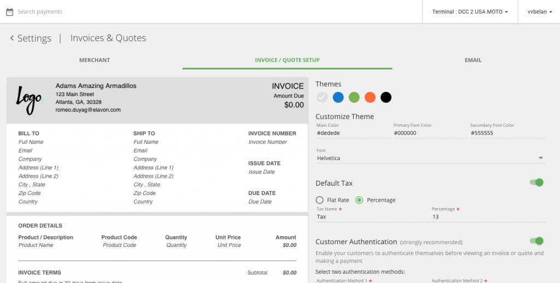Select the Flat Rate radio button
The image size is (560, 283).
click(x=320, y=200)
